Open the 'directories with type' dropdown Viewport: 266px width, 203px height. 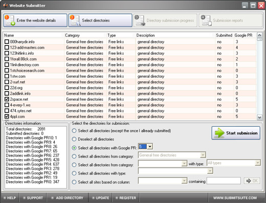(x=210, y=171)
